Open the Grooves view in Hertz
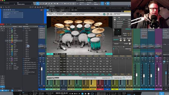This screenshot has width=169, height=95. [69, 14]
